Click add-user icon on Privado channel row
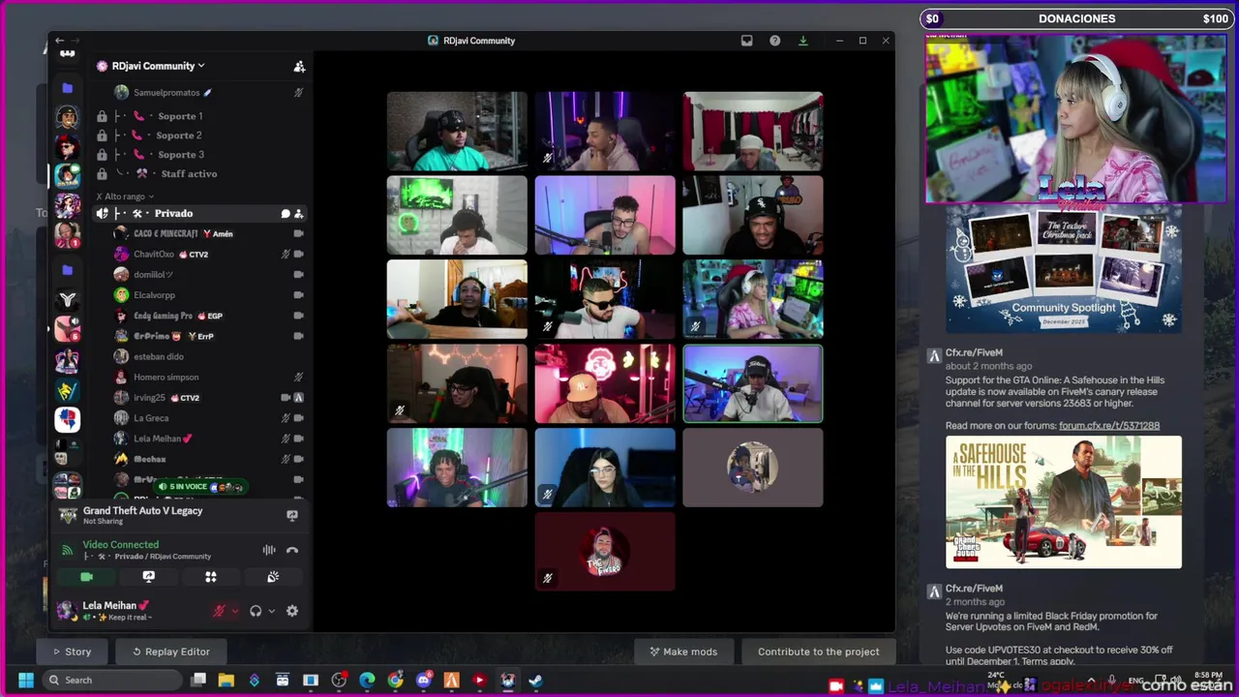 pos(298,213)
